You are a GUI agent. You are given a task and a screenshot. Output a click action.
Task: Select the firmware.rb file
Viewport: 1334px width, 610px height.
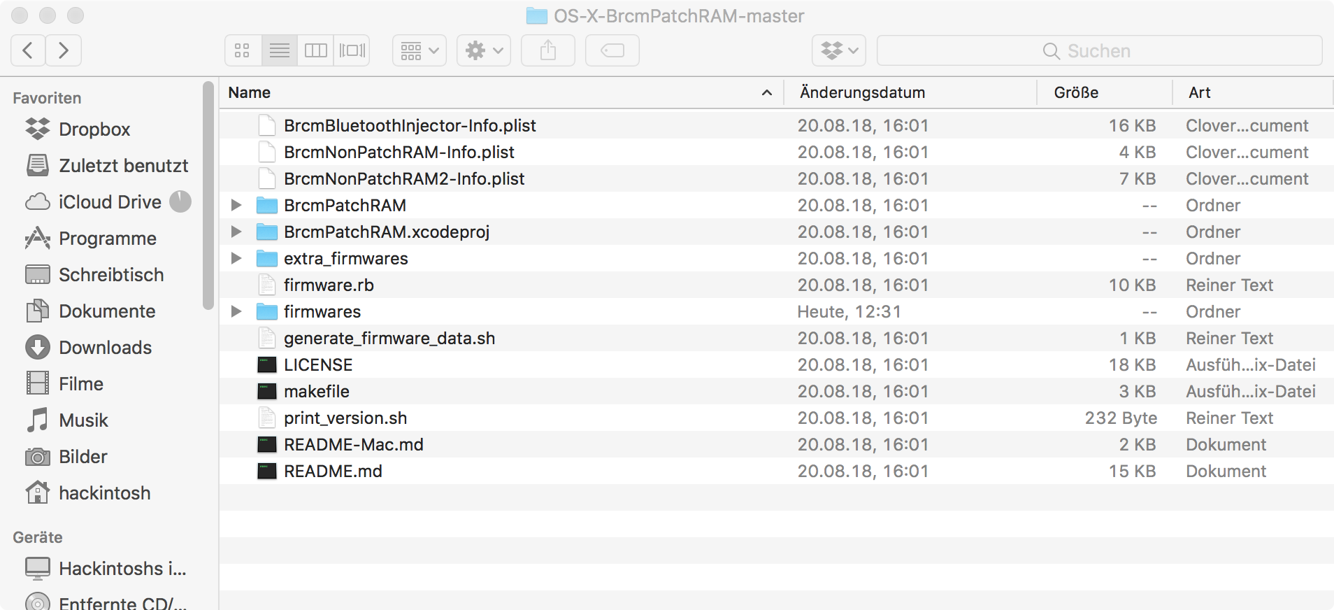(329, 285)
